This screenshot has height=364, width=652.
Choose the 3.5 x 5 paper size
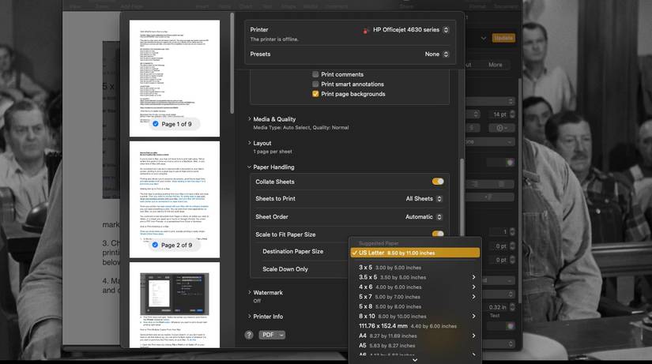415,277
